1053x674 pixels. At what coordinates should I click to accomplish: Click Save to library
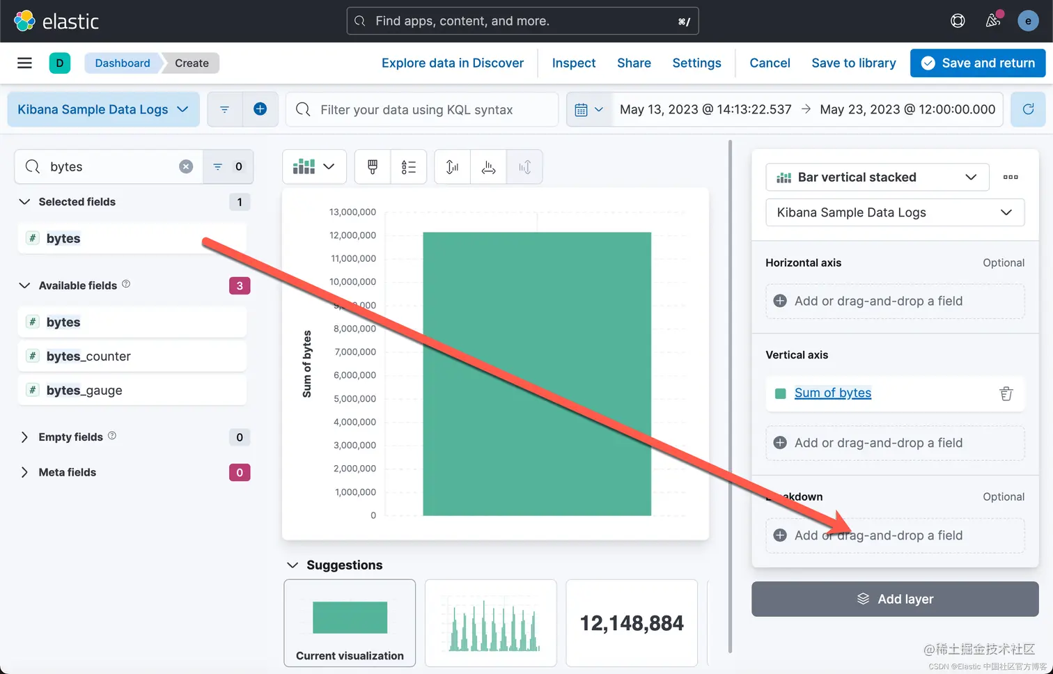click(854, 63)
